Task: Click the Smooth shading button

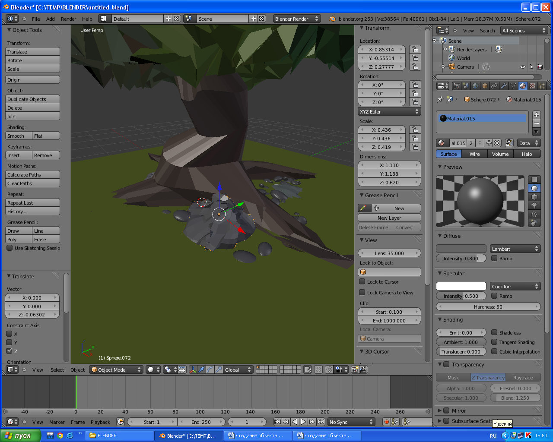Action: click(x=19, y=136)
